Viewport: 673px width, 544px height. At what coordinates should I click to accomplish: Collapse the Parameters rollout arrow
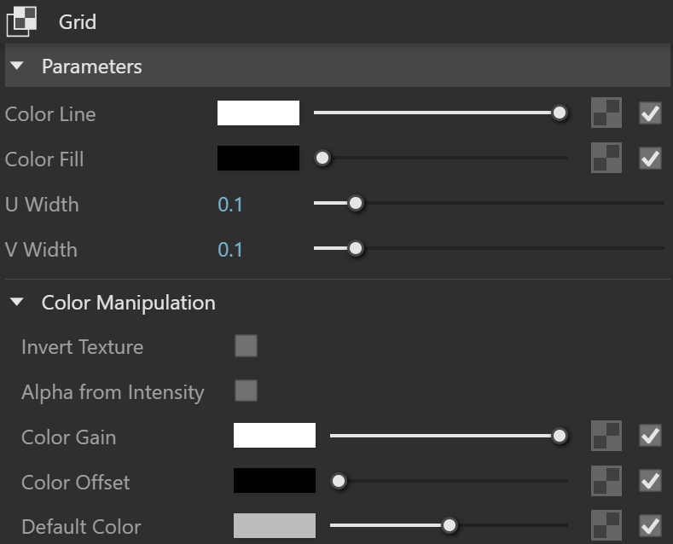pyautogui.click(x=17, y=66)
